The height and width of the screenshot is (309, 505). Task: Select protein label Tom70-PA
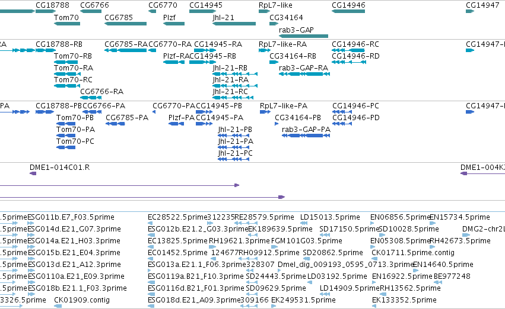click(x=76, y=130)
